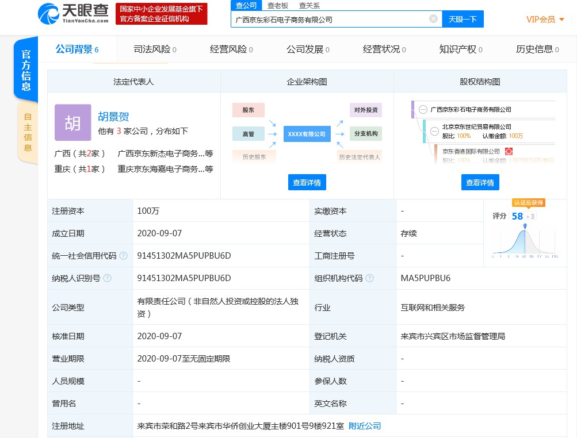Click 查看详情 under 股权结构图
Screen dimensions: 577x438
480,182
